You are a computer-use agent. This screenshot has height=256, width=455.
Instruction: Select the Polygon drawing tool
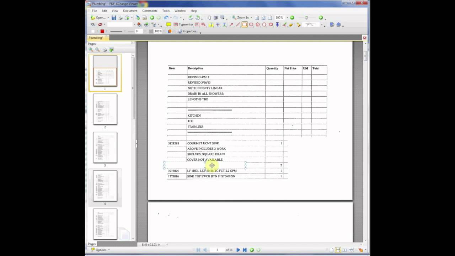click(x=264, y=25)
